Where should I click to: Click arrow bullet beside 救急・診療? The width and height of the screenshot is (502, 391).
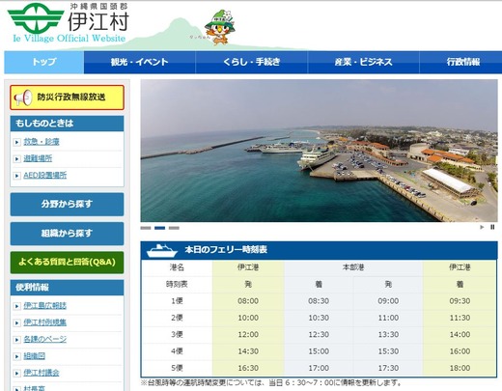(x=16, y=142)
